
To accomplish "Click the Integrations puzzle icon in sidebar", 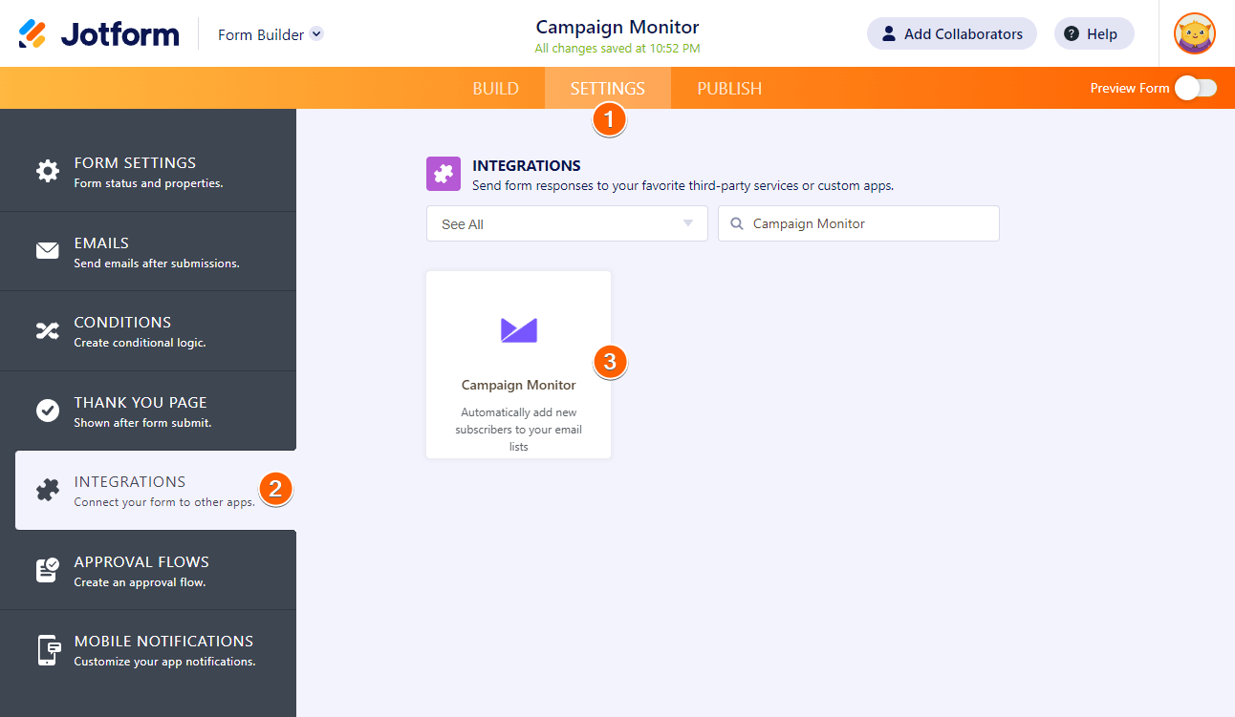I will pos(47,491).
